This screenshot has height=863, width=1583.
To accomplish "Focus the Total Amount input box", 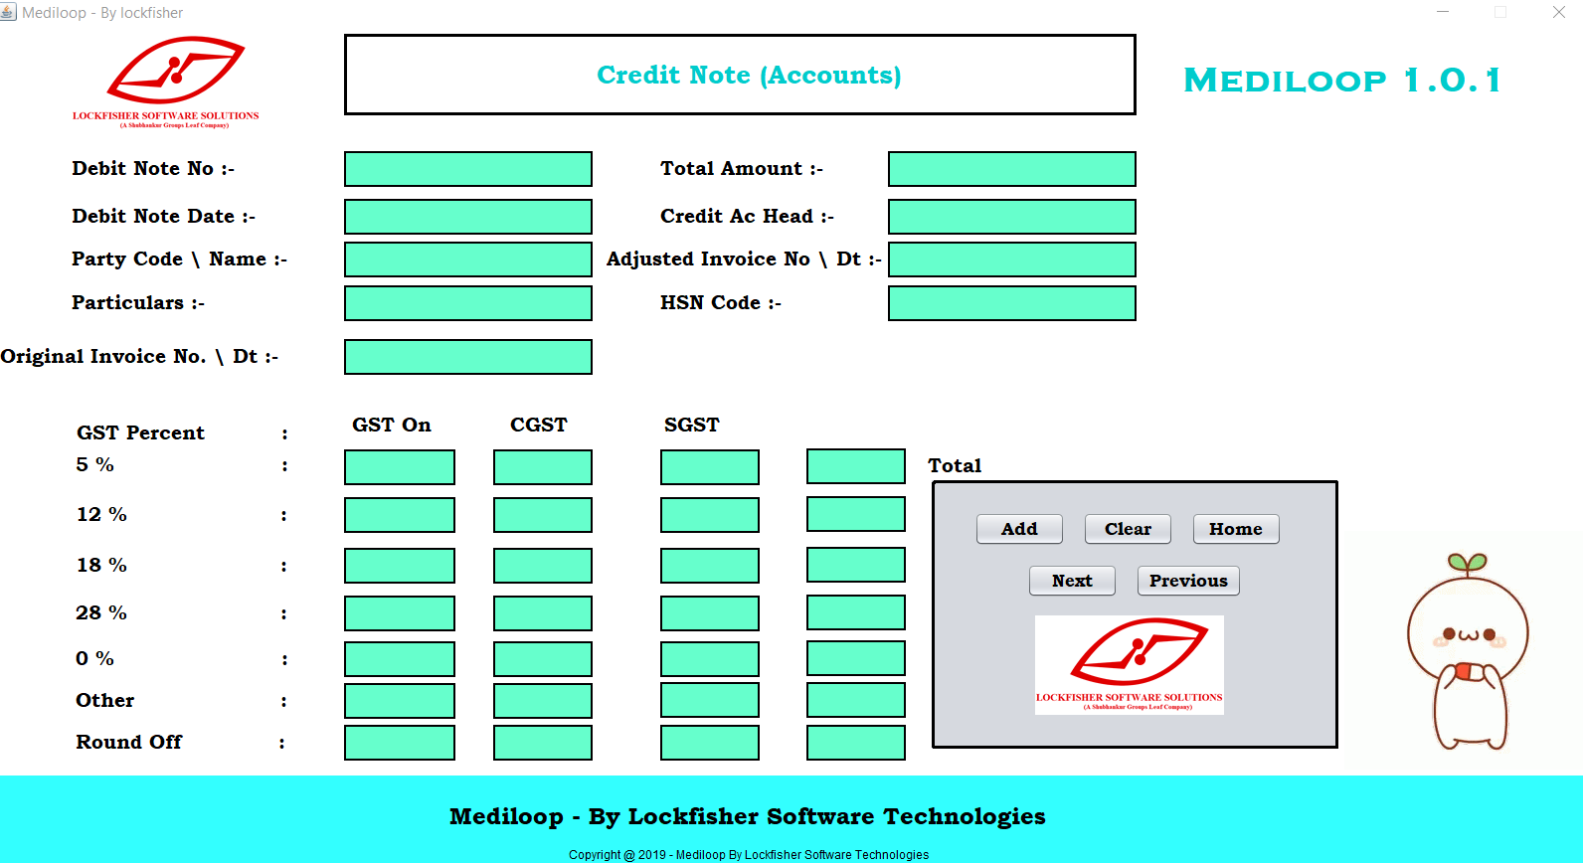I will tap(1011, 169).
